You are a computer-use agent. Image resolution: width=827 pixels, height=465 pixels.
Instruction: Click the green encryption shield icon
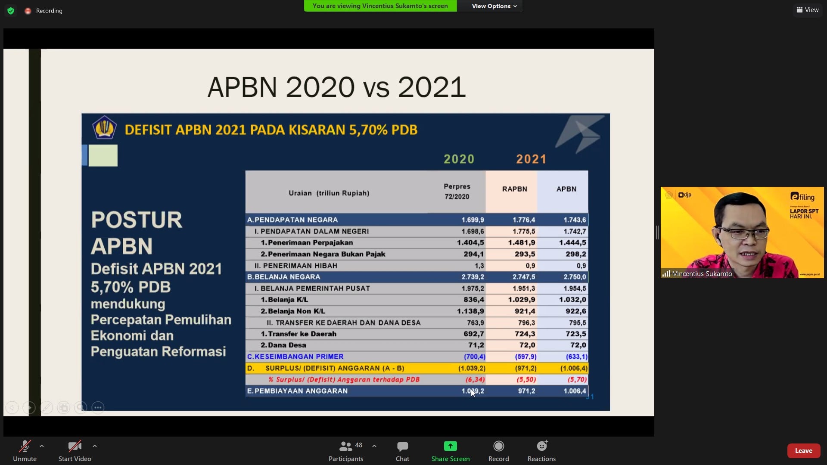coord(11,11)
